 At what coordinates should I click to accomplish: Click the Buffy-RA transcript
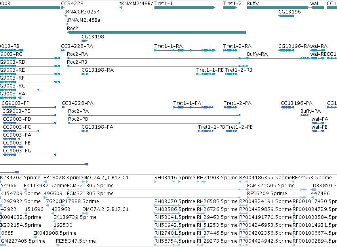tap(278, 58)
